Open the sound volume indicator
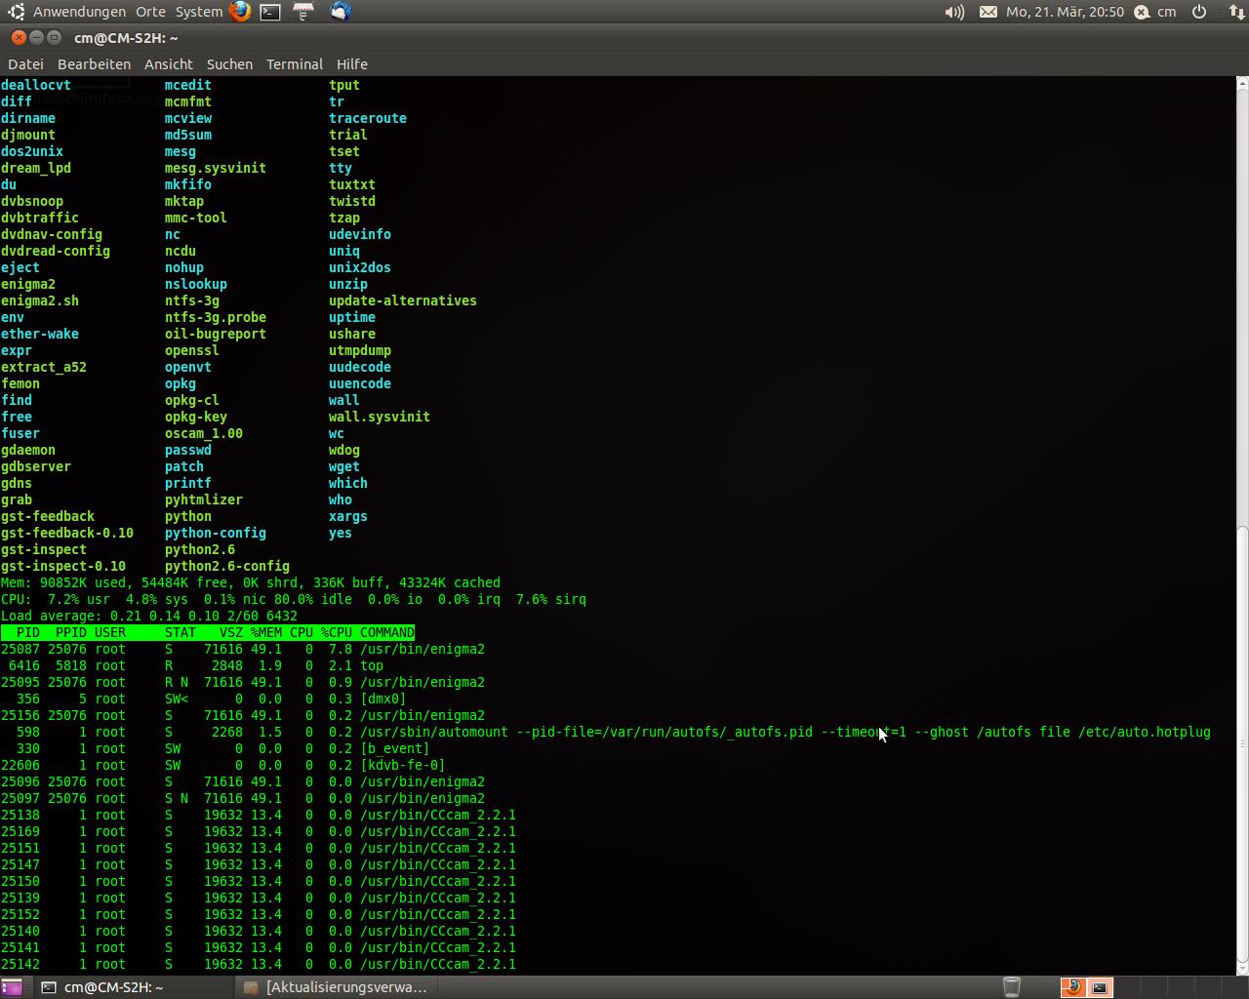The width and height of the screenshot is (1249, 999). [954, 12]
